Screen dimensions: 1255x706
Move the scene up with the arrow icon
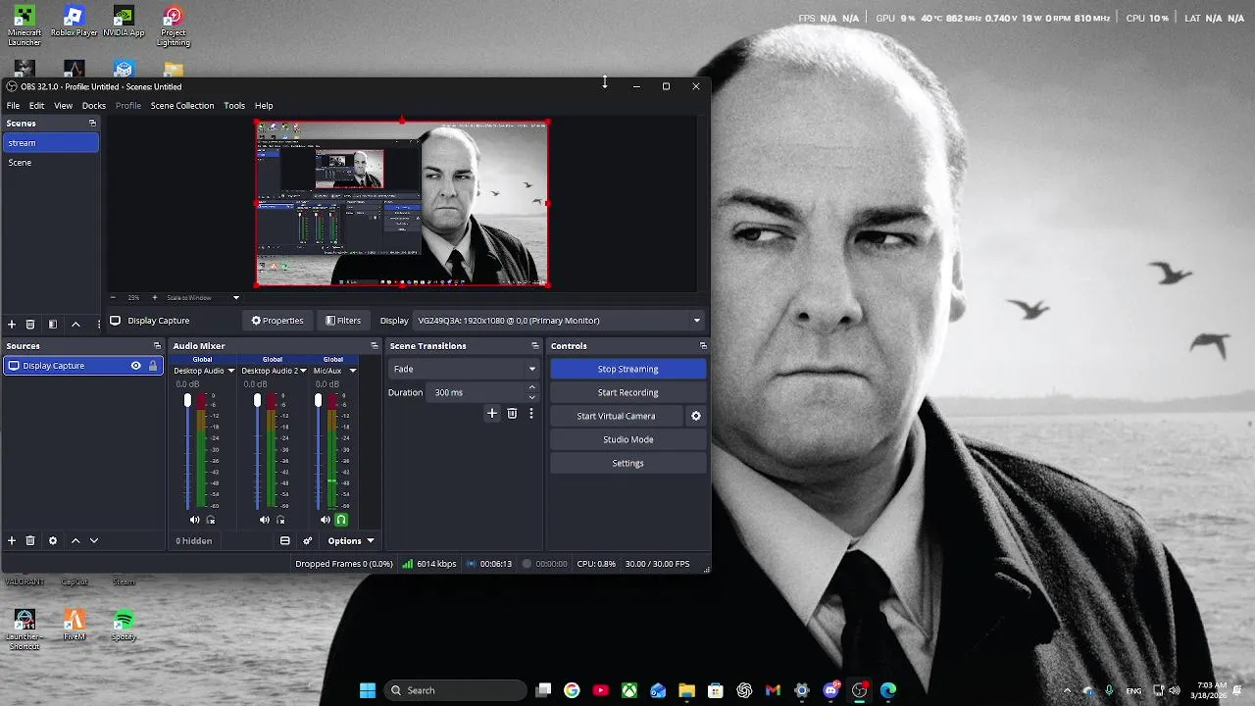tap(75, 325)
